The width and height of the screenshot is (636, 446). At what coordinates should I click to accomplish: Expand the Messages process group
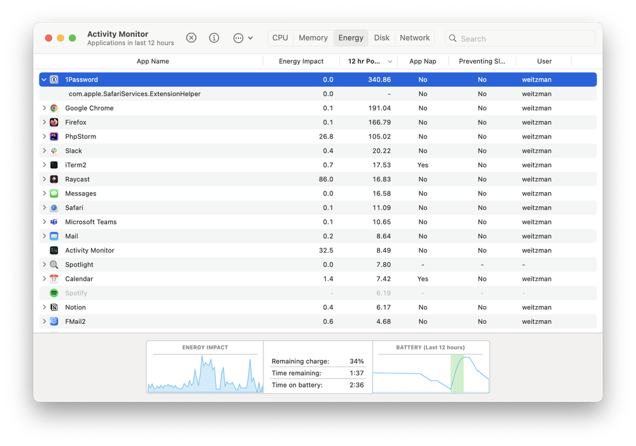coord(44,193)
